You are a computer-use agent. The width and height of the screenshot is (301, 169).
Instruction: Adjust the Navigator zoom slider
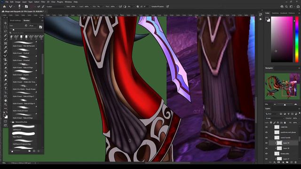coord(285,105)
